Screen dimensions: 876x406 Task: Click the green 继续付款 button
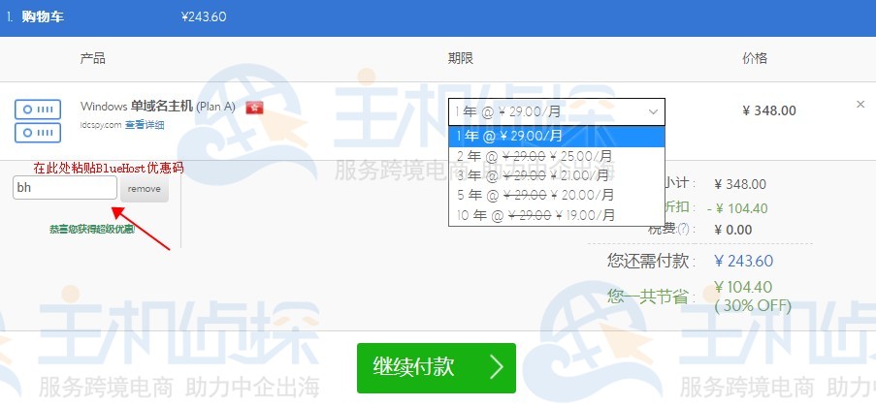click(437, 368)
